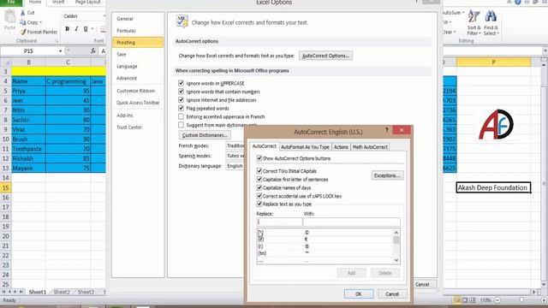The width and height of the screenshot is (548, 308).
Task: Toggle Correct accidental use of cAPS LOCK
Action: (259, 196)
